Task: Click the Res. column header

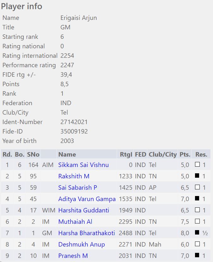Action: (x=201, y=154)
